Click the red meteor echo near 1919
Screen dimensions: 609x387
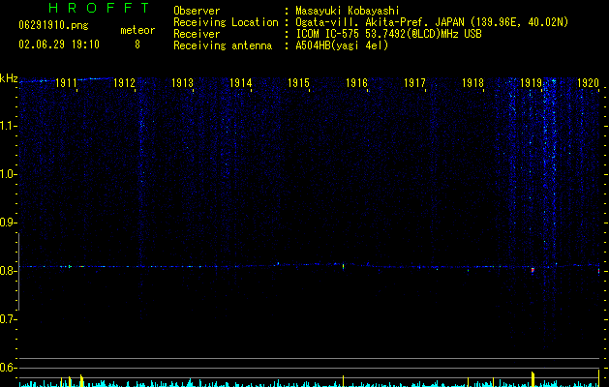point(533,270)
